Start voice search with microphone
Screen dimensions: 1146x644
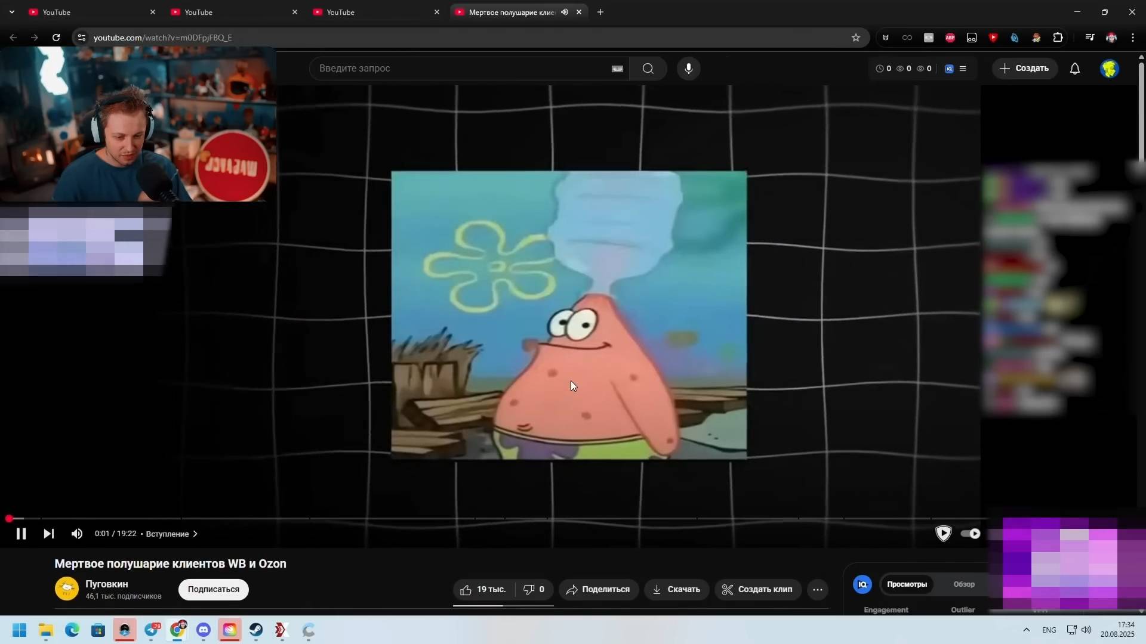click(x=688, y=69)
